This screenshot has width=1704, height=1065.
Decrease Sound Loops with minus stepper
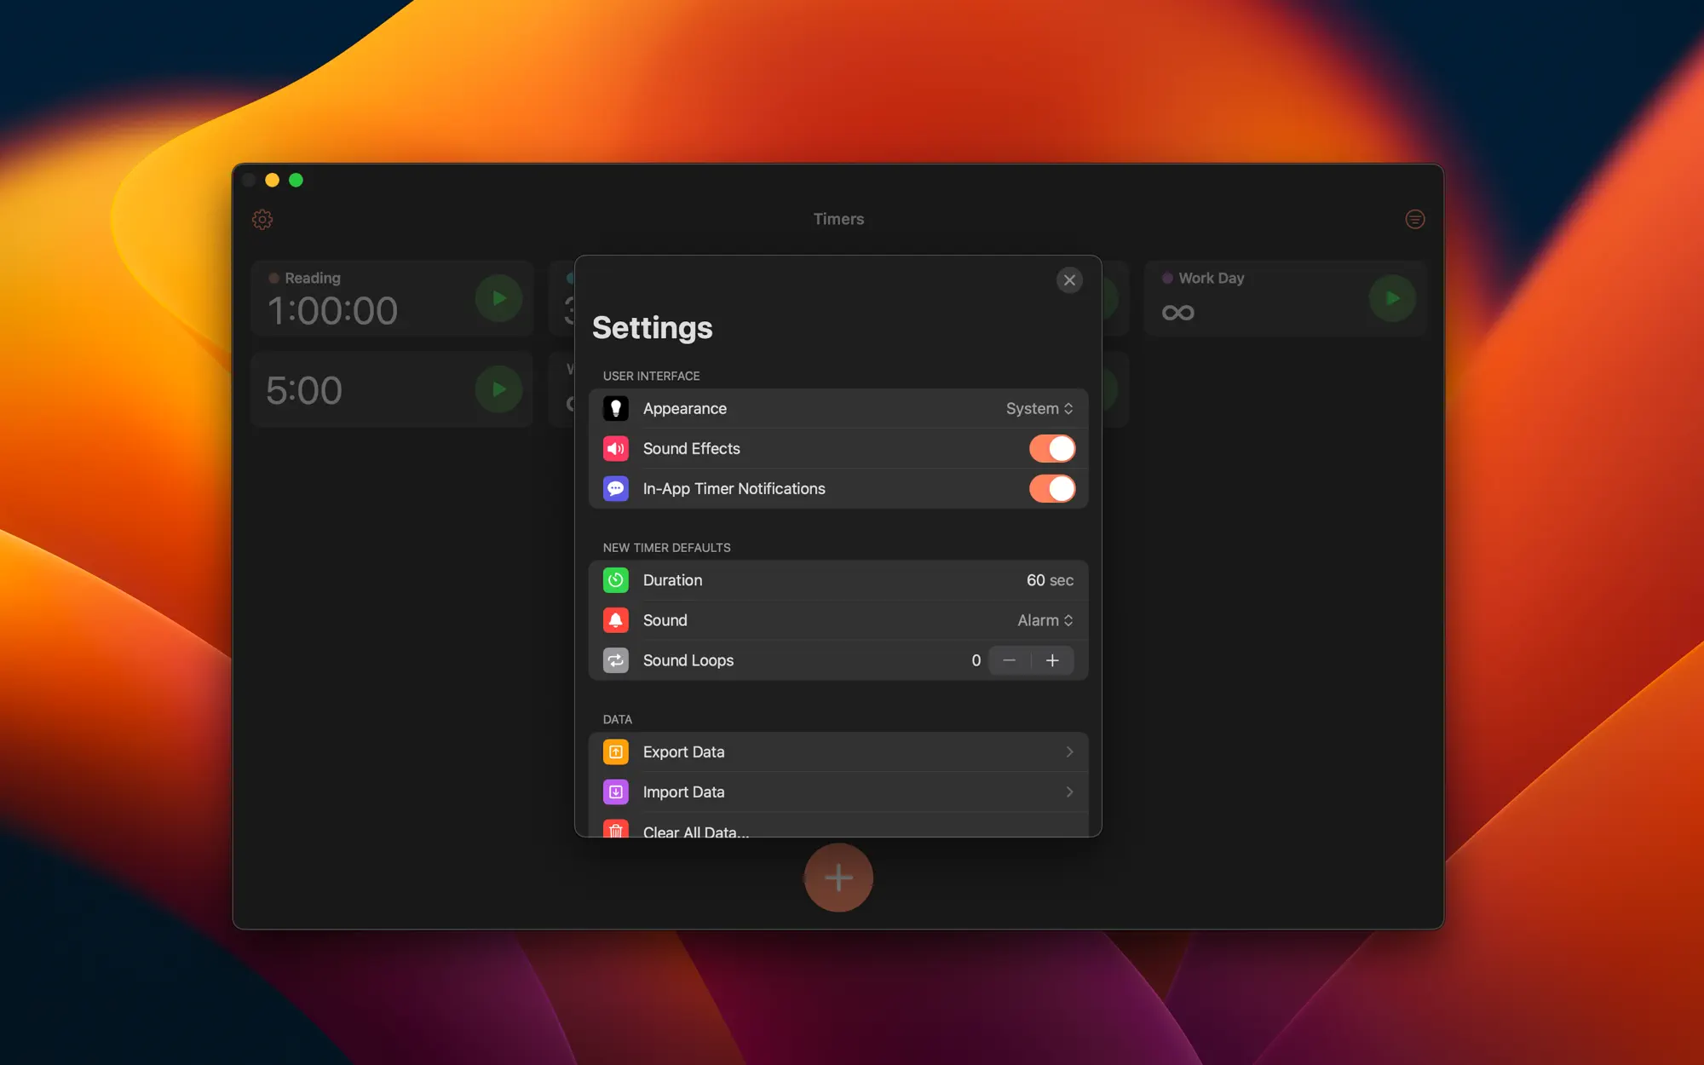1010,661
